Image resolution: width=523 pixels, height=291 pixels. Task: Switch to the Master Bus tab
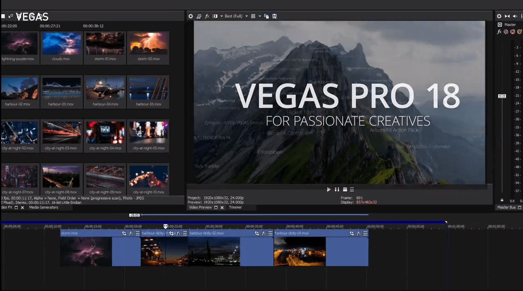[507, 208]
